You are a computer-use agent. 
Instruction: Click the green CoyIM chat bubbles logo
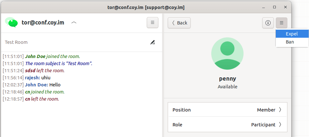point(11,22)
